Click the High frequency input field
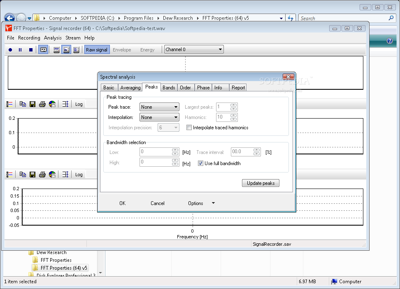This screenshot has width=400, height=289. [156, 162]
